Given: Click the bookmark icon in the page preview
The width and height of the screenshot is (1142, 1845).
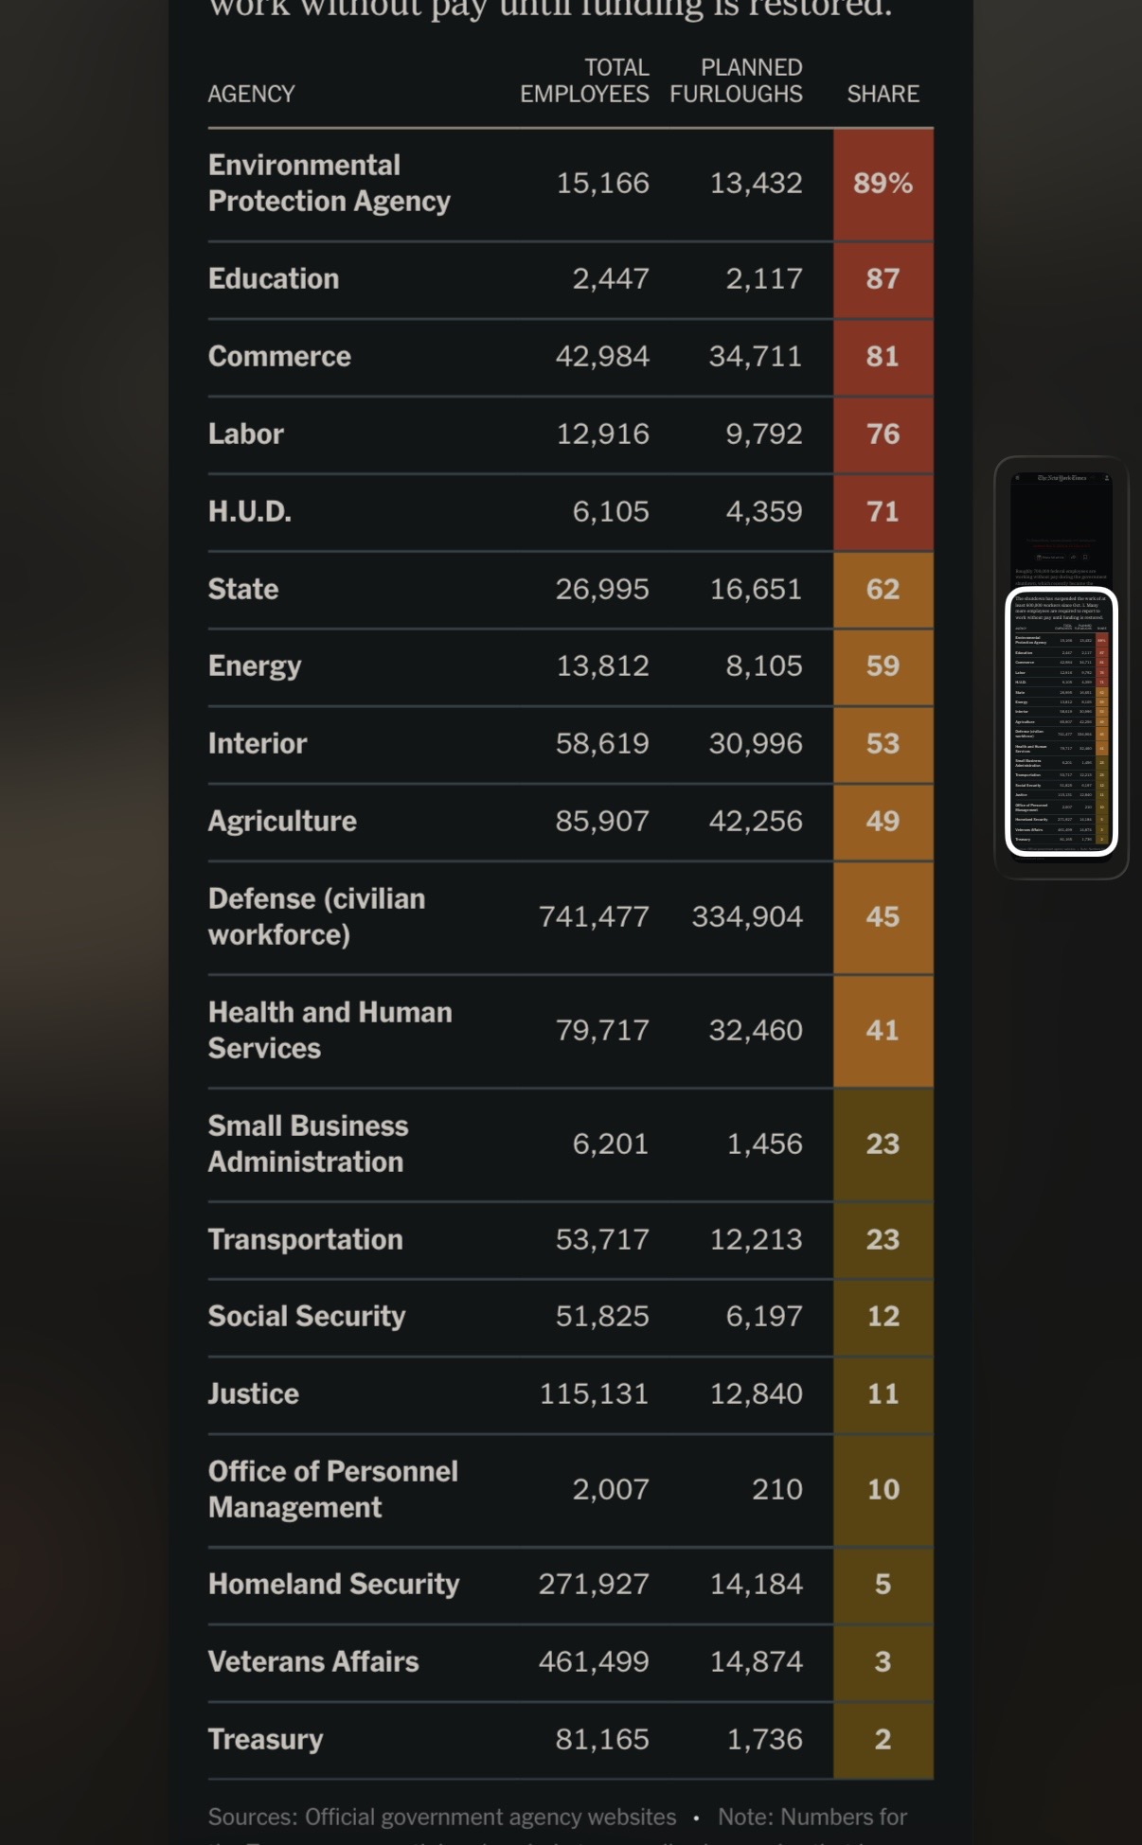Looking at the screenshot, I should [1084, 557].
